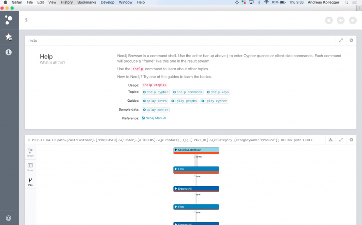362x225 pixels.
Task: Start the :play intro guide
Action: pos(155,101)
